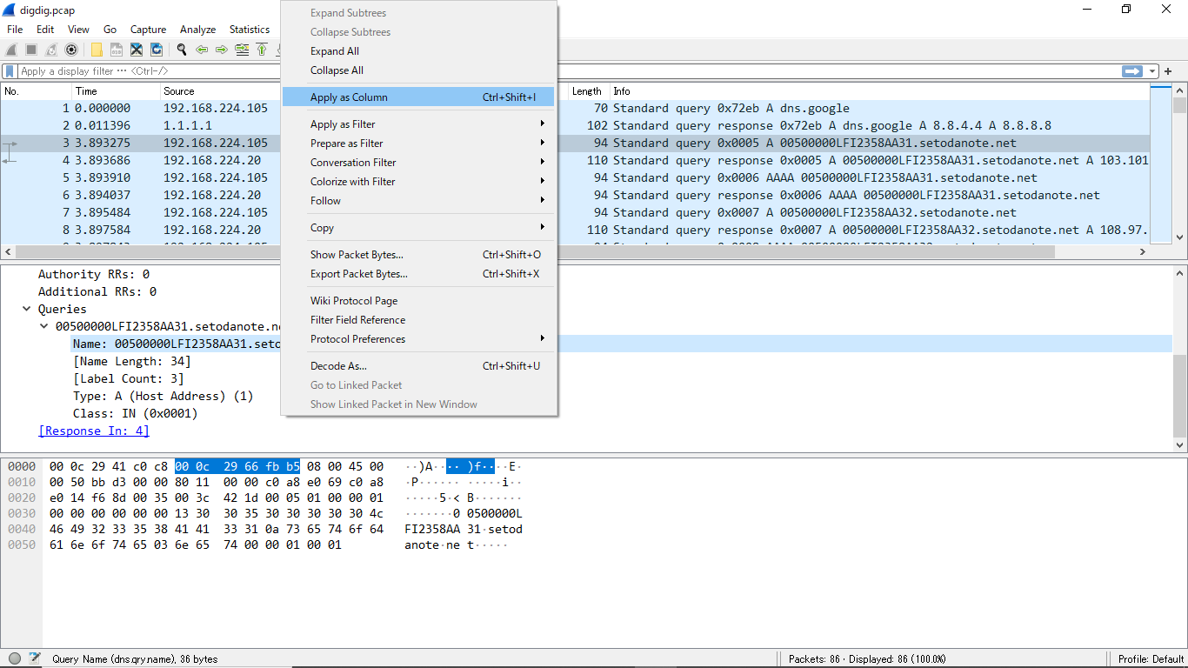This screenshot has height=668, width=1188.
Task: Open the Go menu
Action: pyautogui.click(x=110, y=30)
